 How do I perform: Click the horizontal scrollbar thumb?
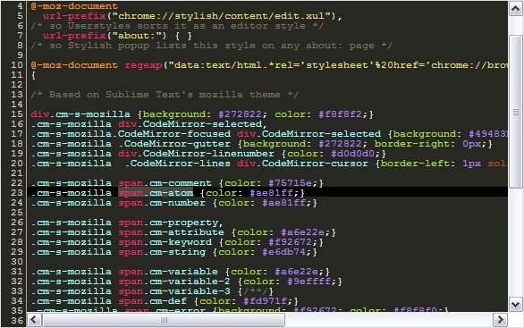(164, 320)
